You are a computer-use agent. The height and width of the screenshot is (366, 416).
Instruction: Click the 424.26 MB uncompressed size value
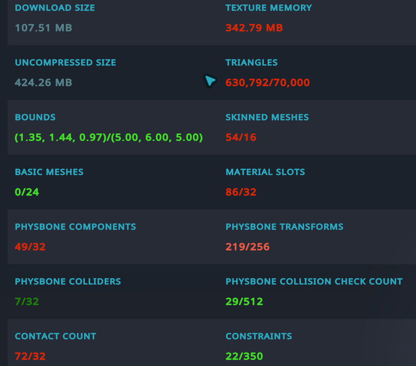pyautogui.click(x=43, y=82)
